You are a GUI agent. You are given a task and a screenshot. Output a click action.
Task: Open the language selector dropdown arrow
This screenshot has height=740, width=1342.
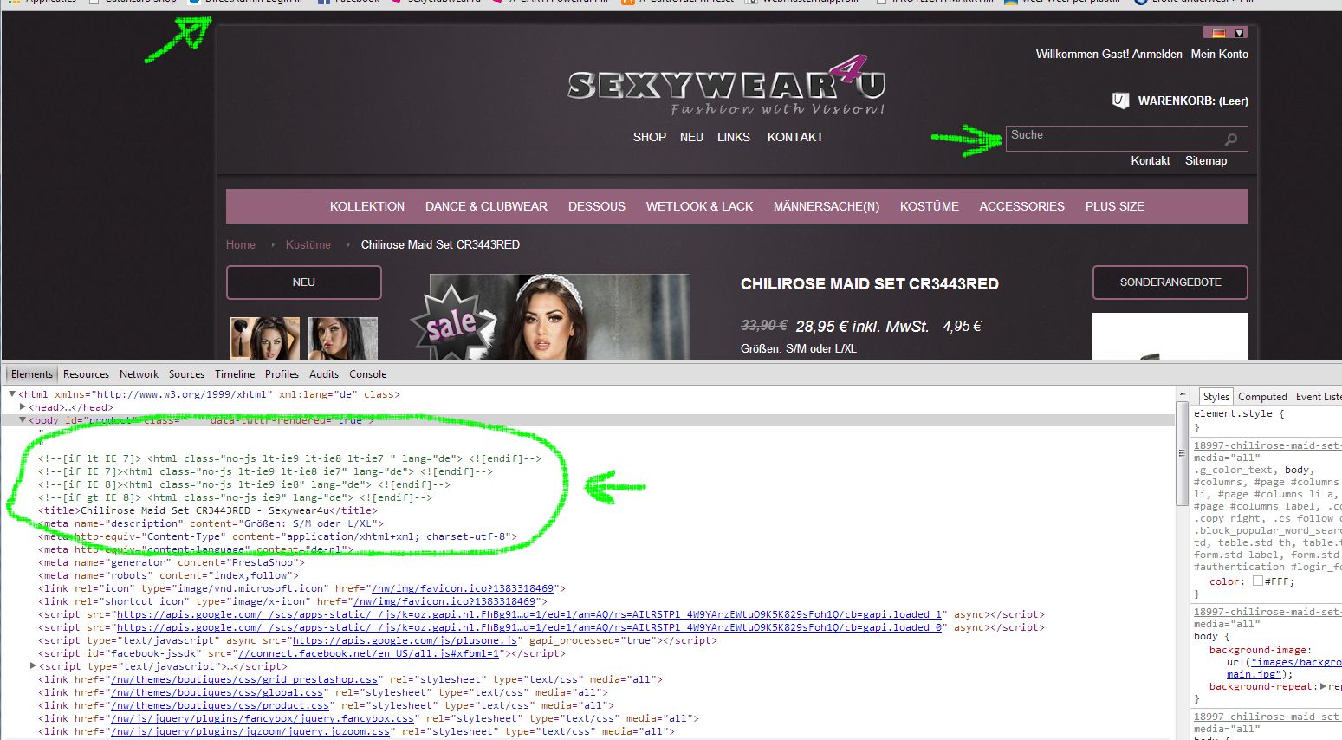(x=1240, y=33)
